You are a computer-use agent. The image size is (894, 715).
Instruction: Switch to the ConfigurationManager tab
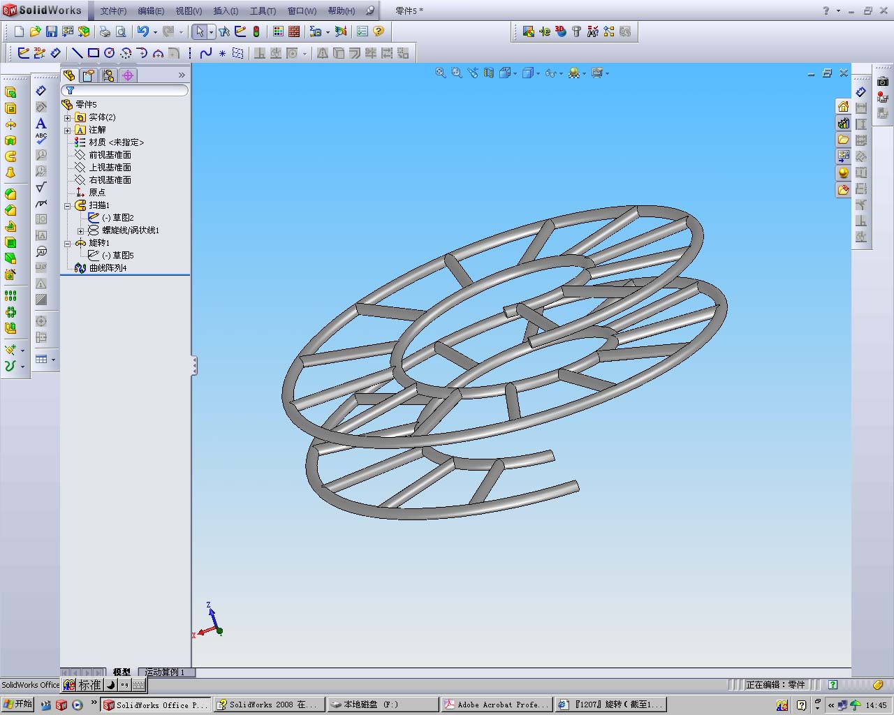[108, 75]
